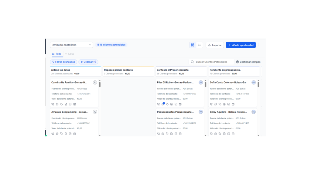The height and width of the screenshot is (175, 311).
Task: Click appointment calendar icon on Sirley Aguilera card
Action: tap(233, 134)
